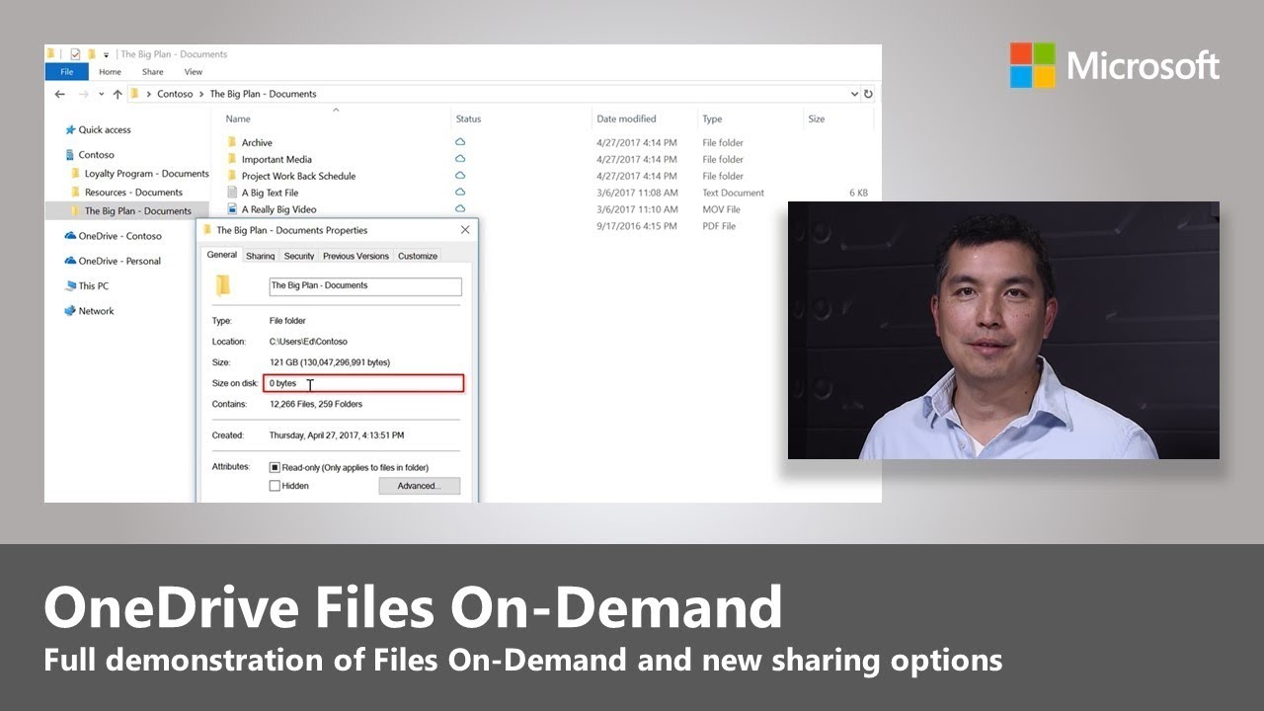Click the cloud status icon for A Big Text File

[460, 193]
